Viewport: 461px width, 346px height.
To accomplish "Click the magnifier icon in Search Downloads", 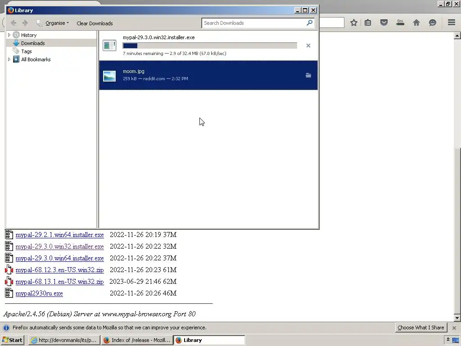I will 309,23.
